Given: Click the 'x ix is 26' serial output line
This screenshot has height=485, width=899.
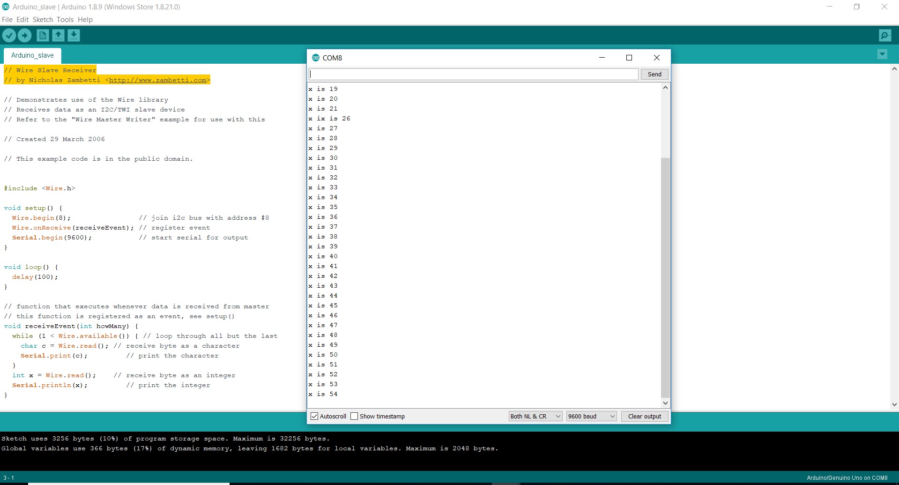Looking at the screenshot, I should coord(329,119).
